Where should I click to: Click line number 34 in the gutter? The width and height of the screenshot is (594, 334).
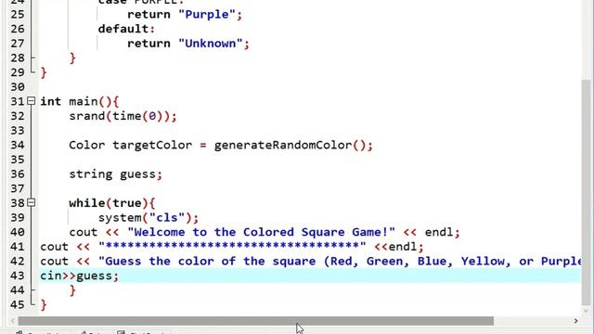click(18, 145)
